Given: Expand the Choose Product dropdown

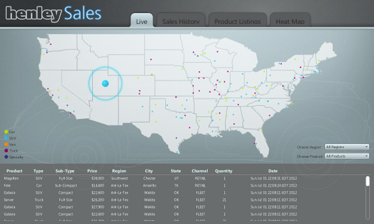Looking at the screenshot, I should coord(347,156).
